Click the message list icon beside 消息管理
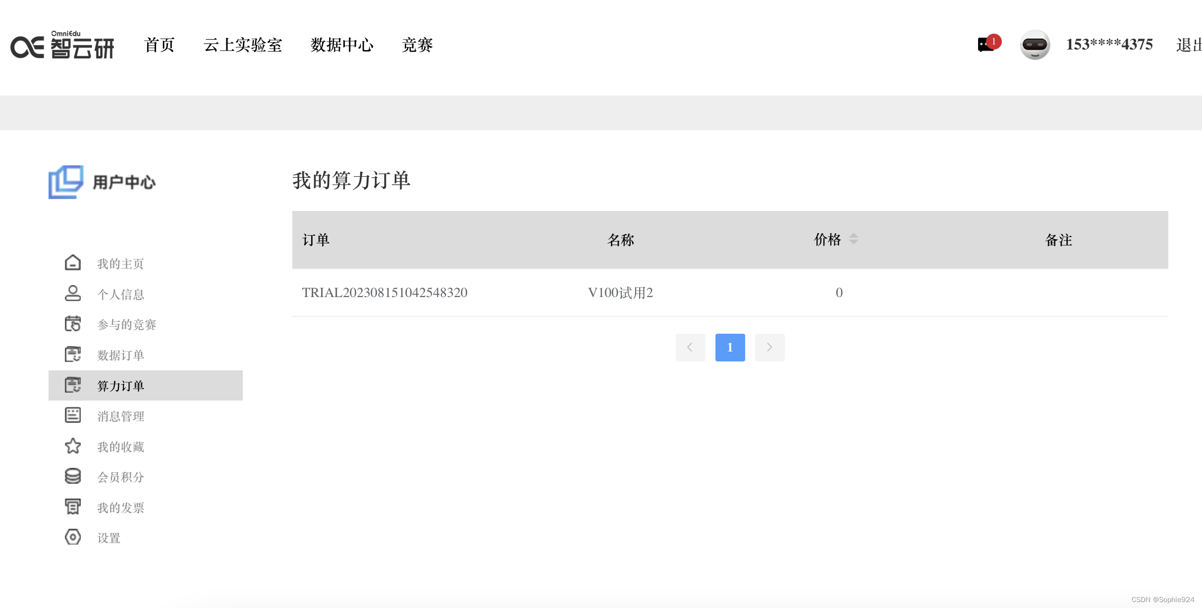 (73, 415)
